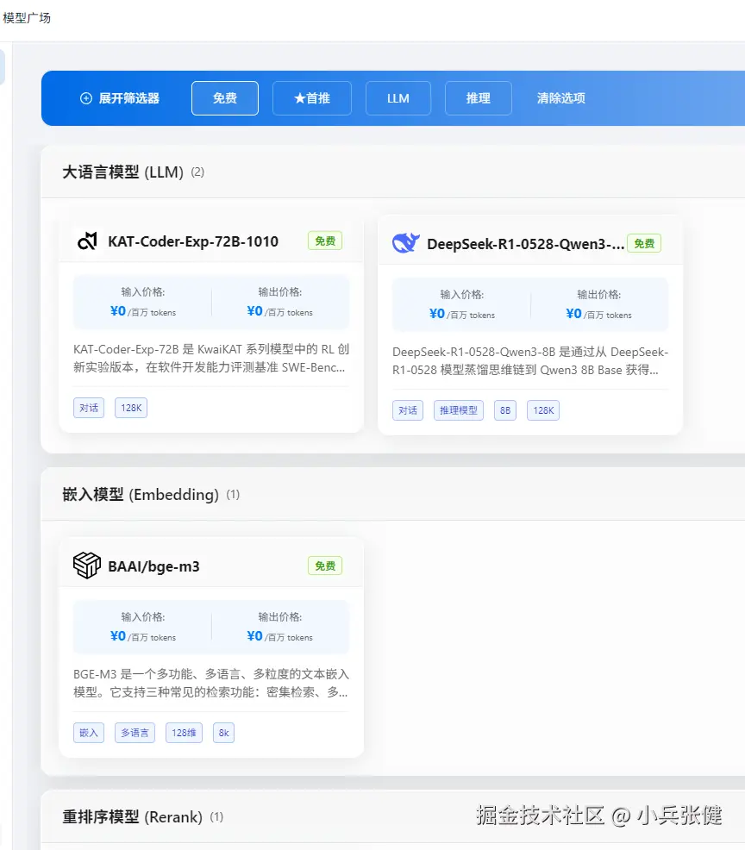745x850 pixels.
Task: Click the 重排序模型 (Rerank) section heading
Action: 132,817
